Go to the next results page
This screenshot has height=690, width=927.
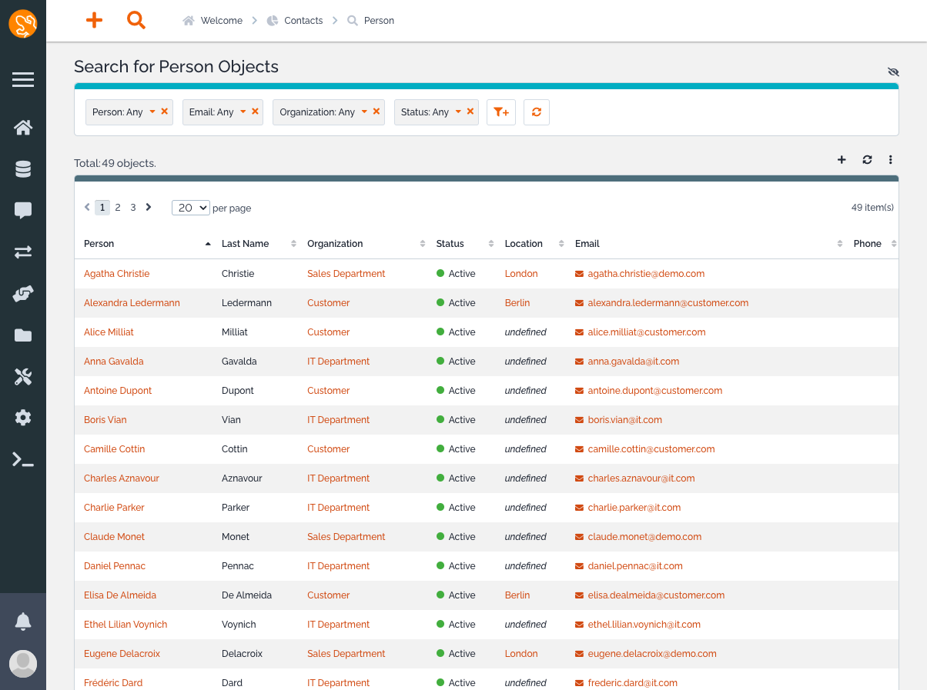coord(149,208)
